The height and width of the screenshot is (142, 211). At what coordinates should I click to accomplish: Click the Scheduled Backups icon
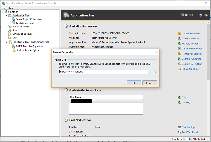(x=10, y=34)
